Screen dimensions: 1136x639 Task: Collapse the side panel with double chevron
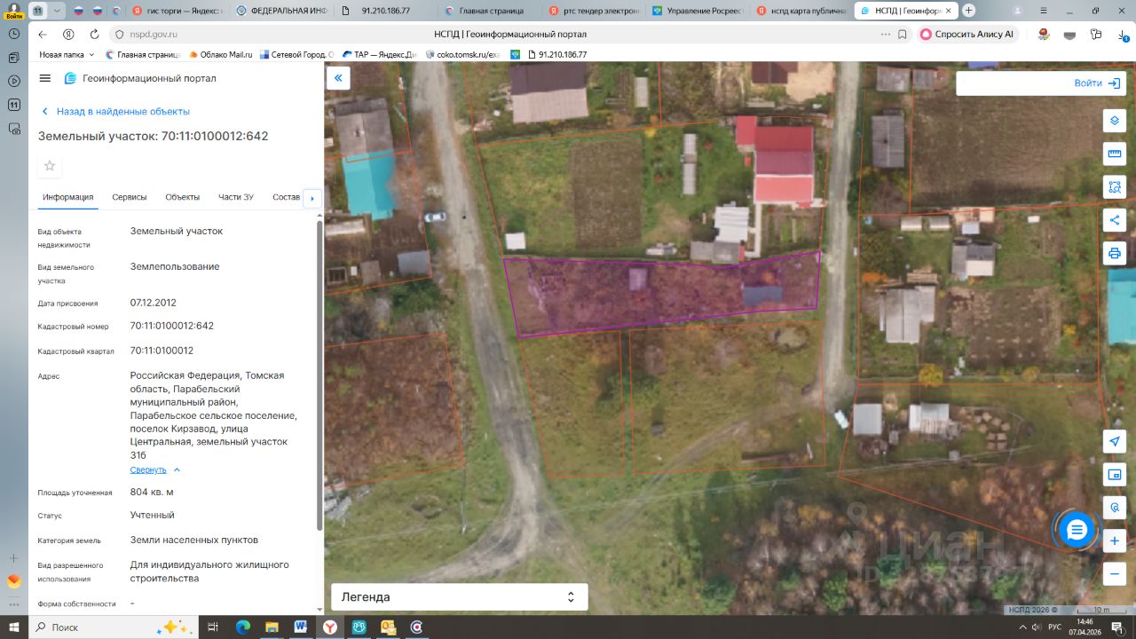pos(338,78)
